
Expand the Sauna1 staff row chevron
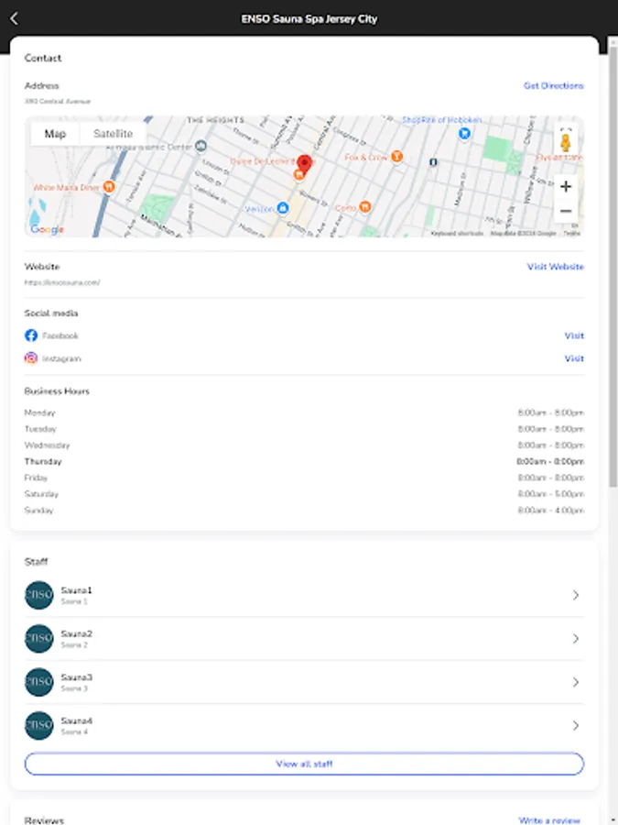click(576, 595)
